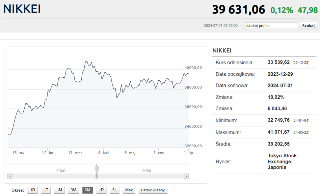320x194 pixels.
Task: Select the active 6M period button
Action: pyautogui.click(x=87, y=190)
